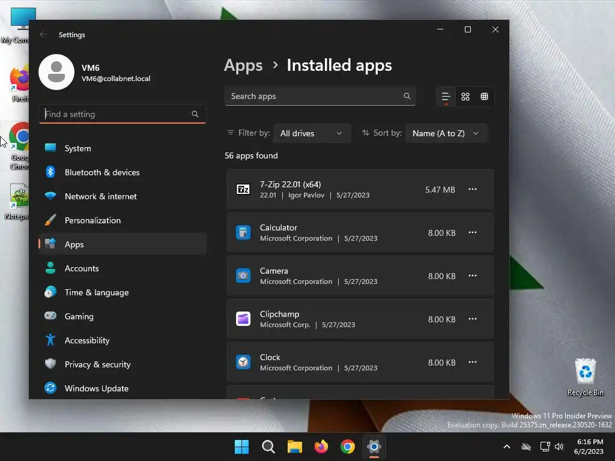Open the Recycle Bin on desktop
This screenshot has height=461, width=615.
585,377
